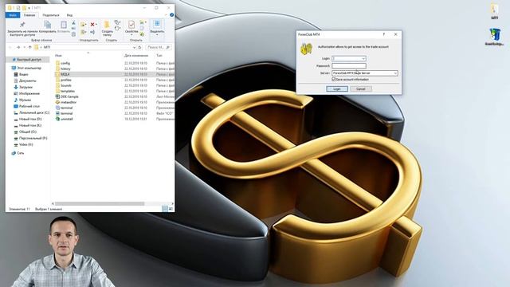Screen dimensions: 510x287
Task: Toggle Save account information checkbox
Action: (333, 79)
